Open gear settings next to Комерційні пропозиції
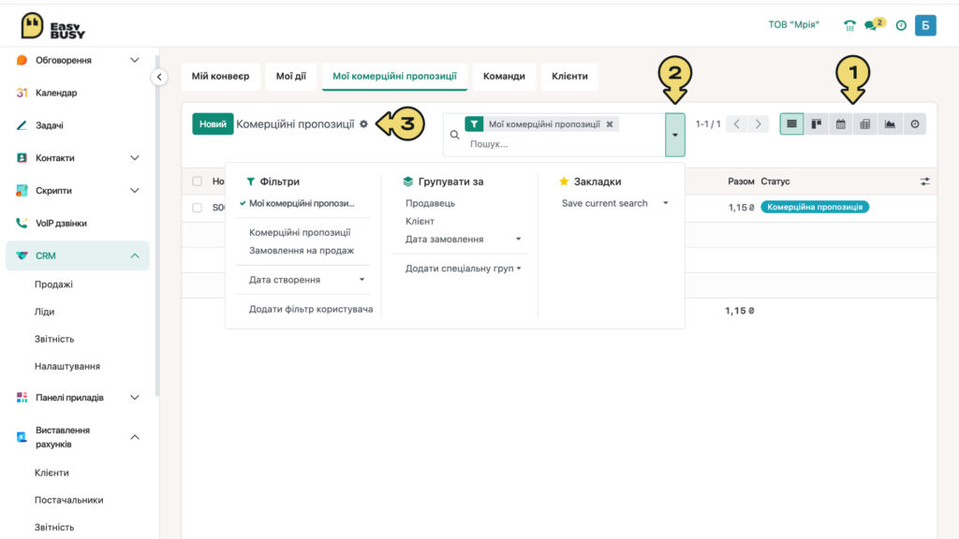 tap(364, 124)
